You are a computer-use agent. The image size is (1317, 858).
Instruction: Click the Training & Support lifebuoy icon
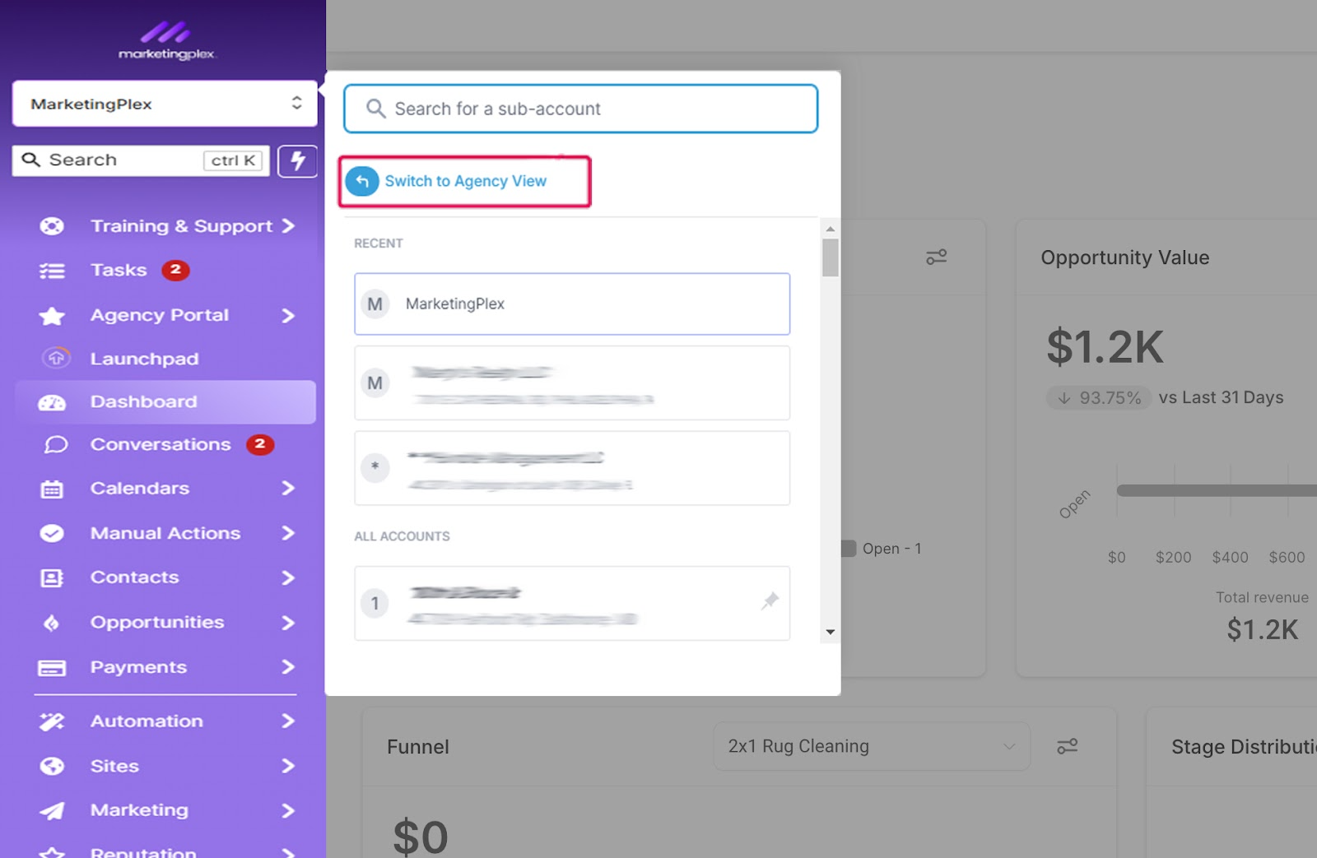[52, 226]
